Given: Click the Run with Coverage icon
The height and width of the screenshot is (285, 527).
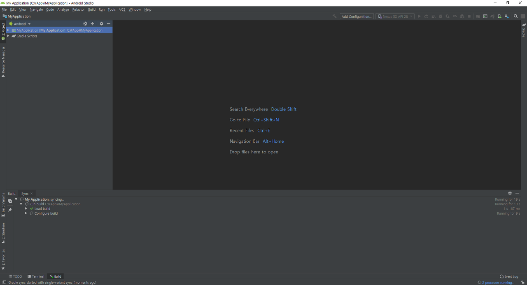Looking at the screenshot, I should pyautogui.click(x=448, y=16).
